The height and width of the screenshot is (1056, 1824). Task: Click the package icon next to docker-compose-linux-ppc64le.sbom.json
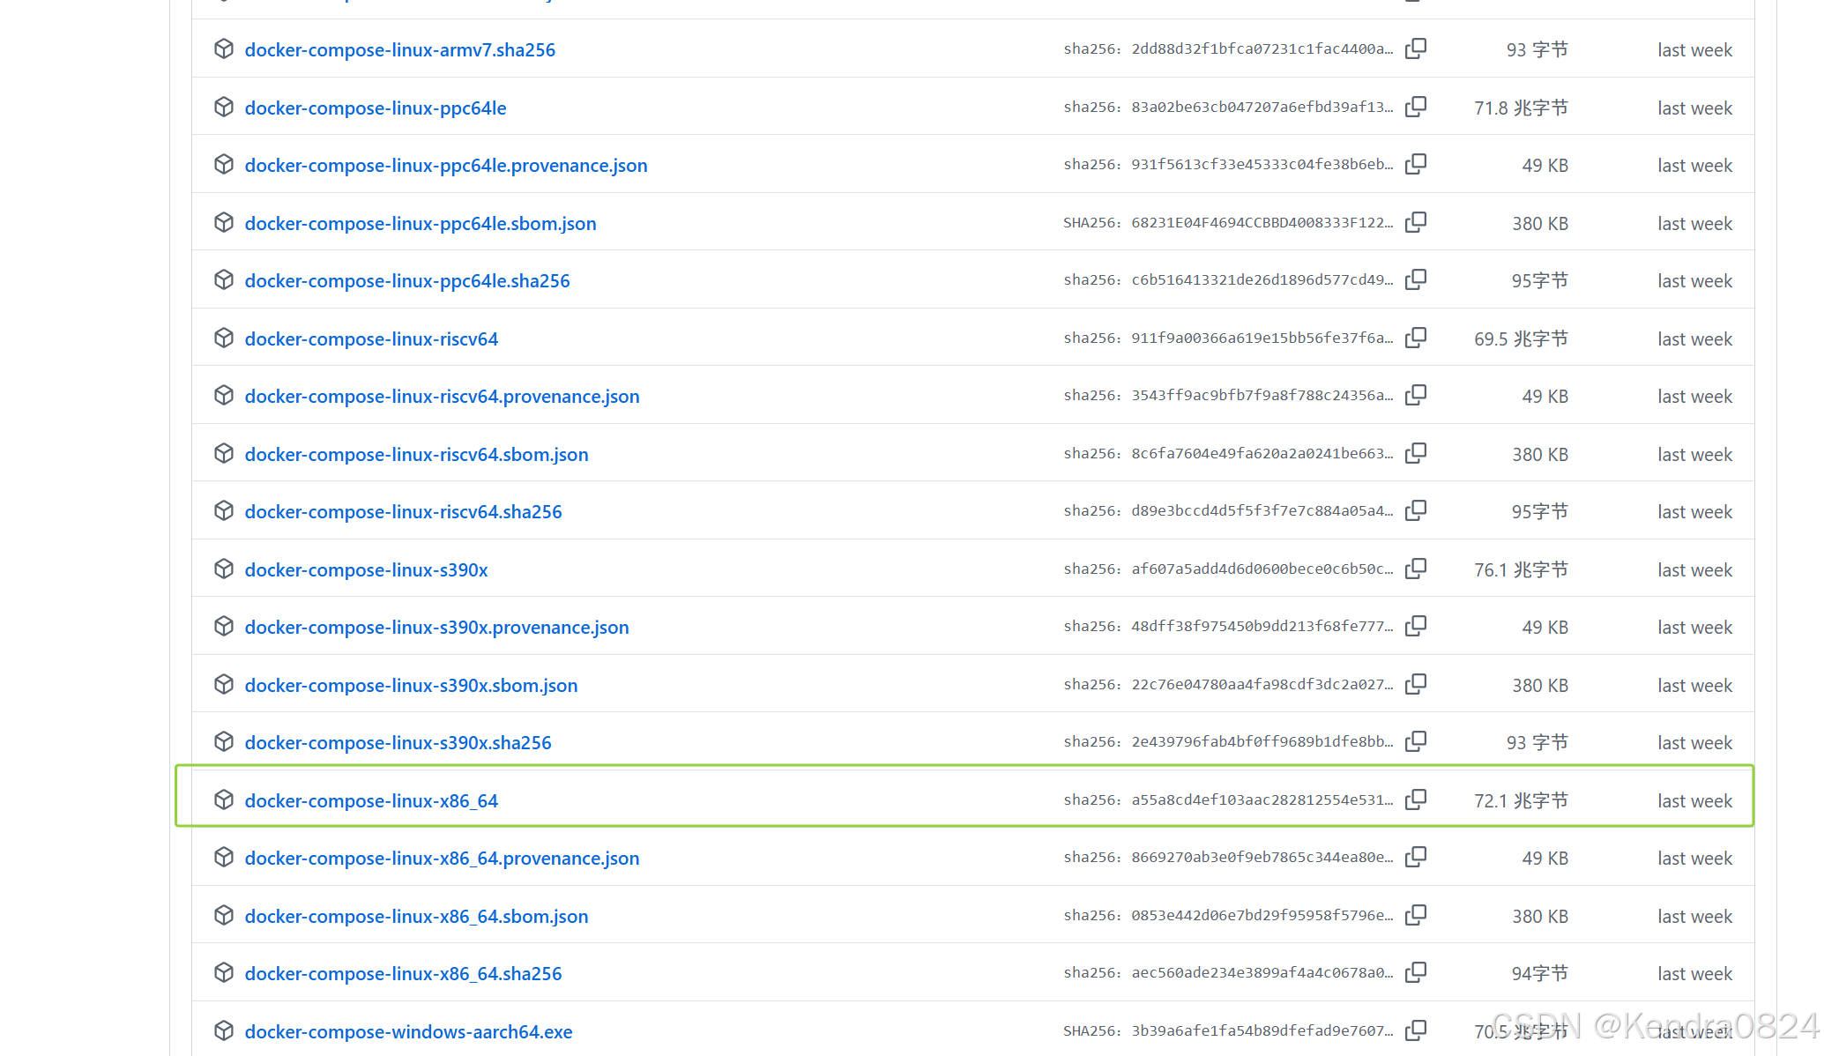pos(223,222)
